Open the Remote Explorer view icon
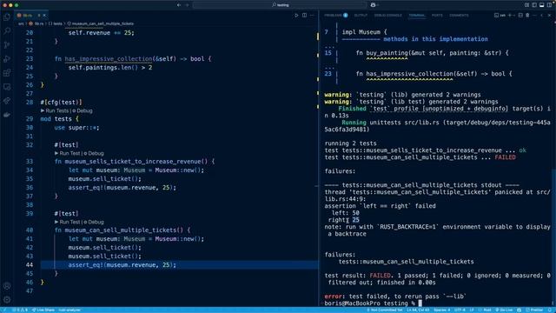Viewport: 556px width, 313px height. pyautogui.click(x=7, y=87)
